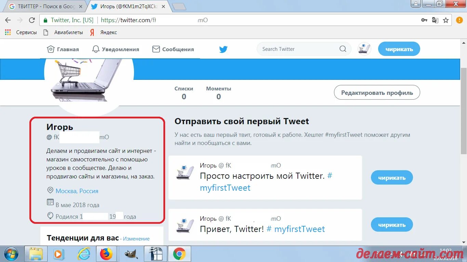The width and height of the screenshot is (467, 262).
Task: Open the Списки lists counter
Action: tap(184, 93)
